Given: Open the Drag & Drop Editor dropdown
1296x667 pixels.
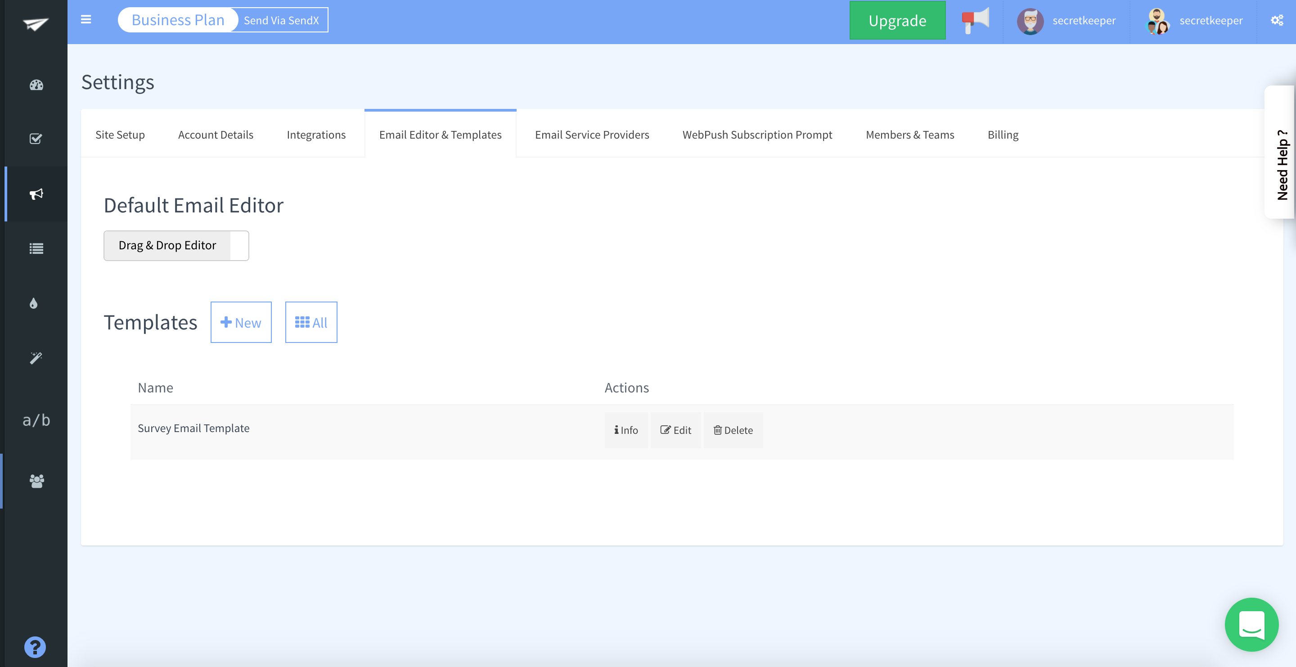Looking at the screenshot, I should 176,245.
